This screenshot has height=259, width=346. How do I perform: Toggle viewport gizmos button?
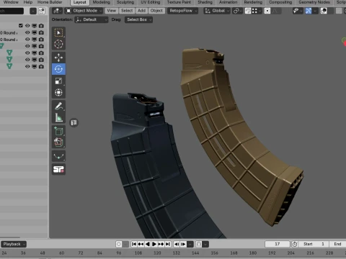pos(309,11)
